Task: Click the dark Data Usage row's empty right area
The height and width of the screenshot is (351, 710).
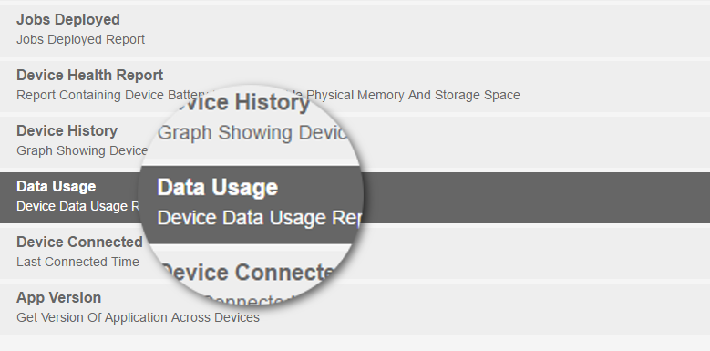Action: pos(534,198)
